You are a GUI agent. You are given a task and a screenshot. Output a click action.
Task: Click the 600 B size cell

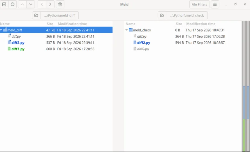(50, 49)
